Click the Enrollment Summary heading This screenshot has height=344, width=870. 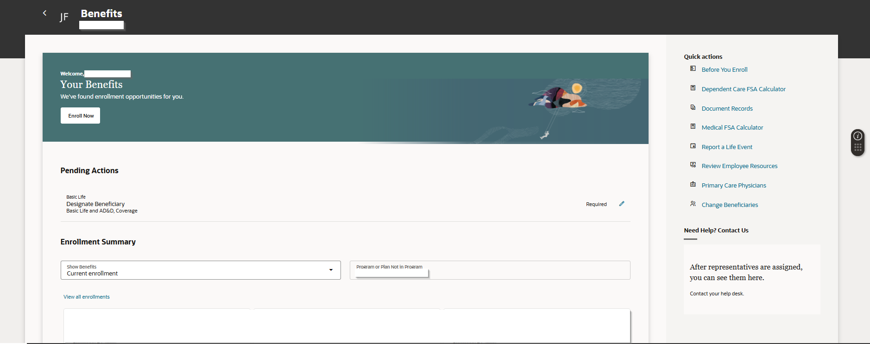pyautogui.click(x=98, y=242)
